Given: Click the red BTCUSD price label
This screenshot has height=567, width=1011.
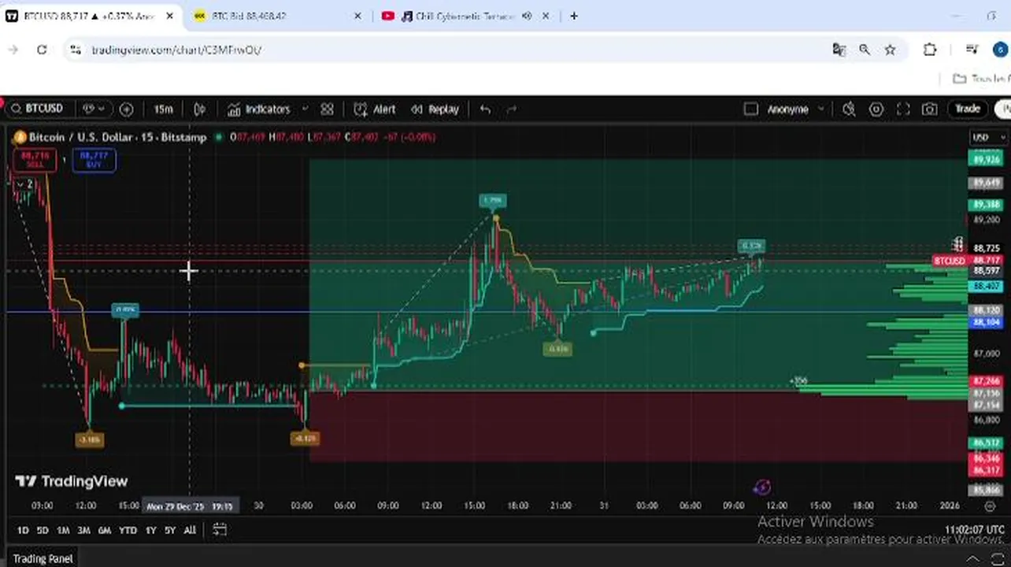Looking at the screenshot, I should 949,261.
